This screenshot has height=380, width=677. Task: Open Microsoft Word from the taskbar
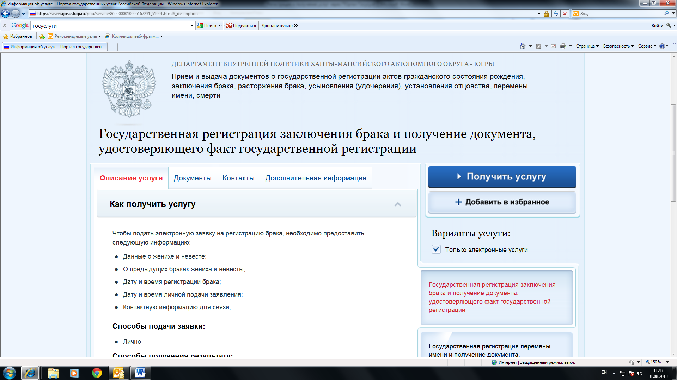coord(140,373)
